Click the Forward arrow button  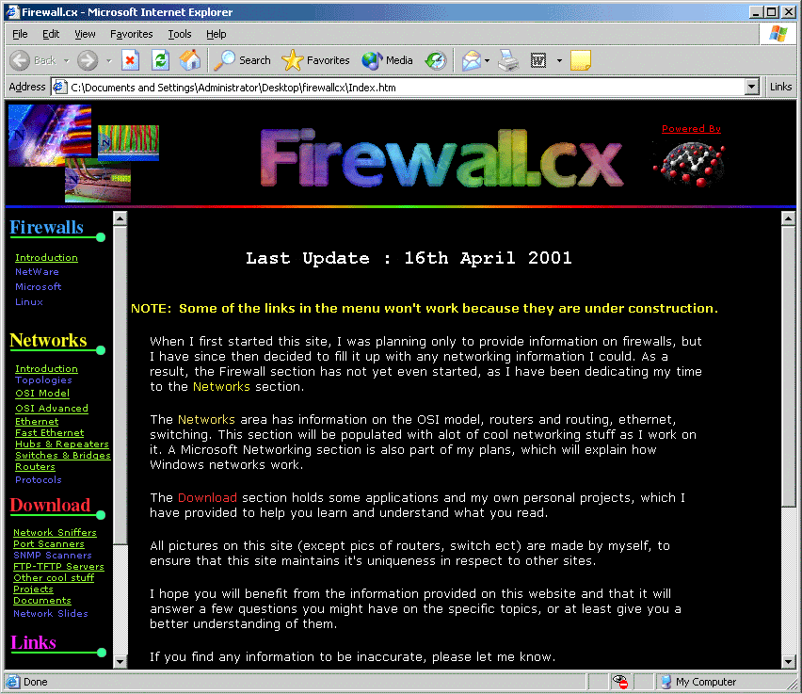88,60
